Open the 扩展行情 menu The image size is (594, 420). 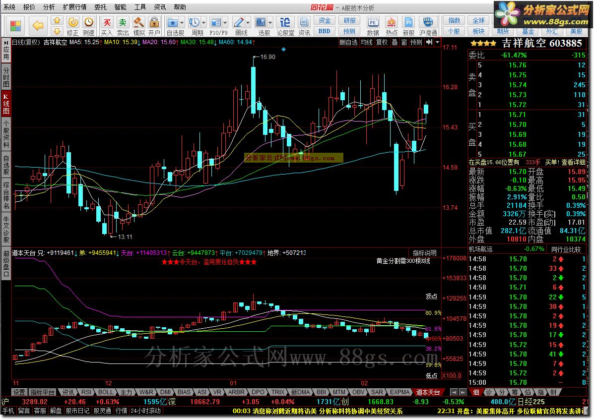pos(74,7)
